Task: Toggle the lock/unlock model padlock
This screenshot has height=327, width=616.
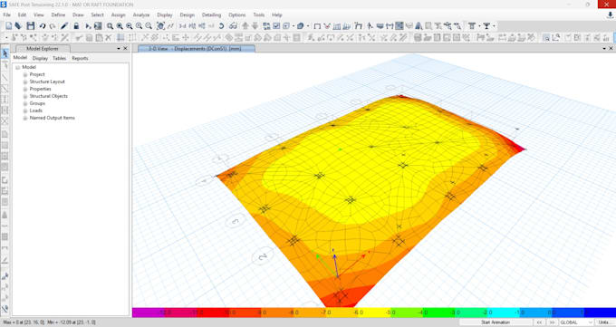Action: pos(76,26)
